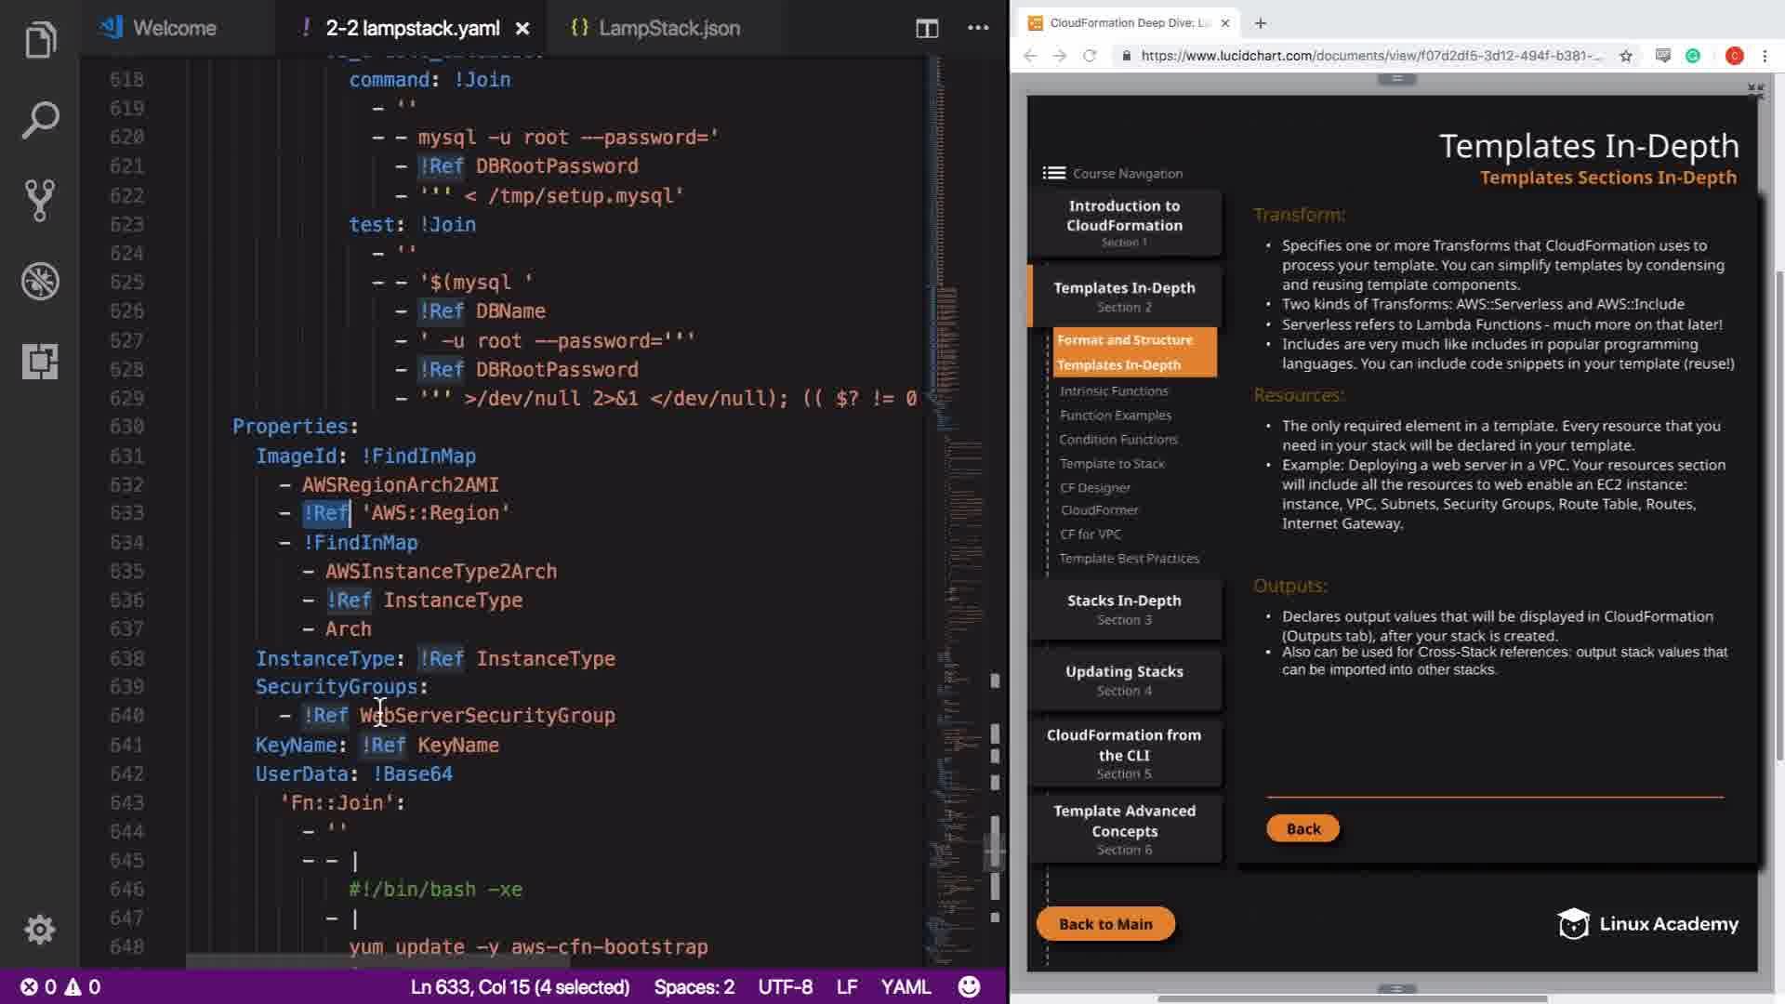Open editor More Actions ellipsis
Viewport: 1785px width, 1004px height.
978,28
